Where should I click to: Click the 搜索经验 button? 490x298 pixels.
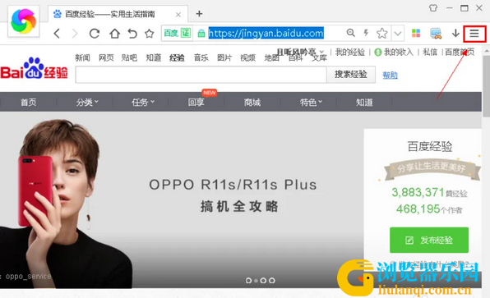tap(351, 75)
